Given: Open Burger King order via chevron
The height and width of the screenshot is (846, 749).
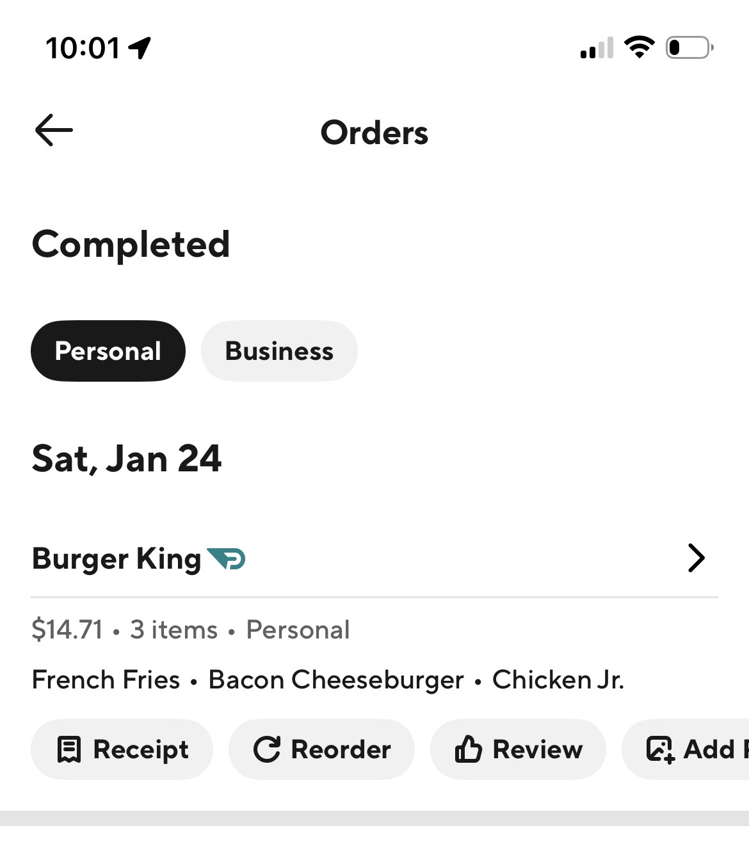Looking at the screenshot, I should tap(696, 558).
